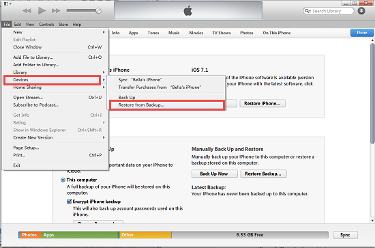Open the View menu
This screenshot has width=375, height=248.
[30, 25]
